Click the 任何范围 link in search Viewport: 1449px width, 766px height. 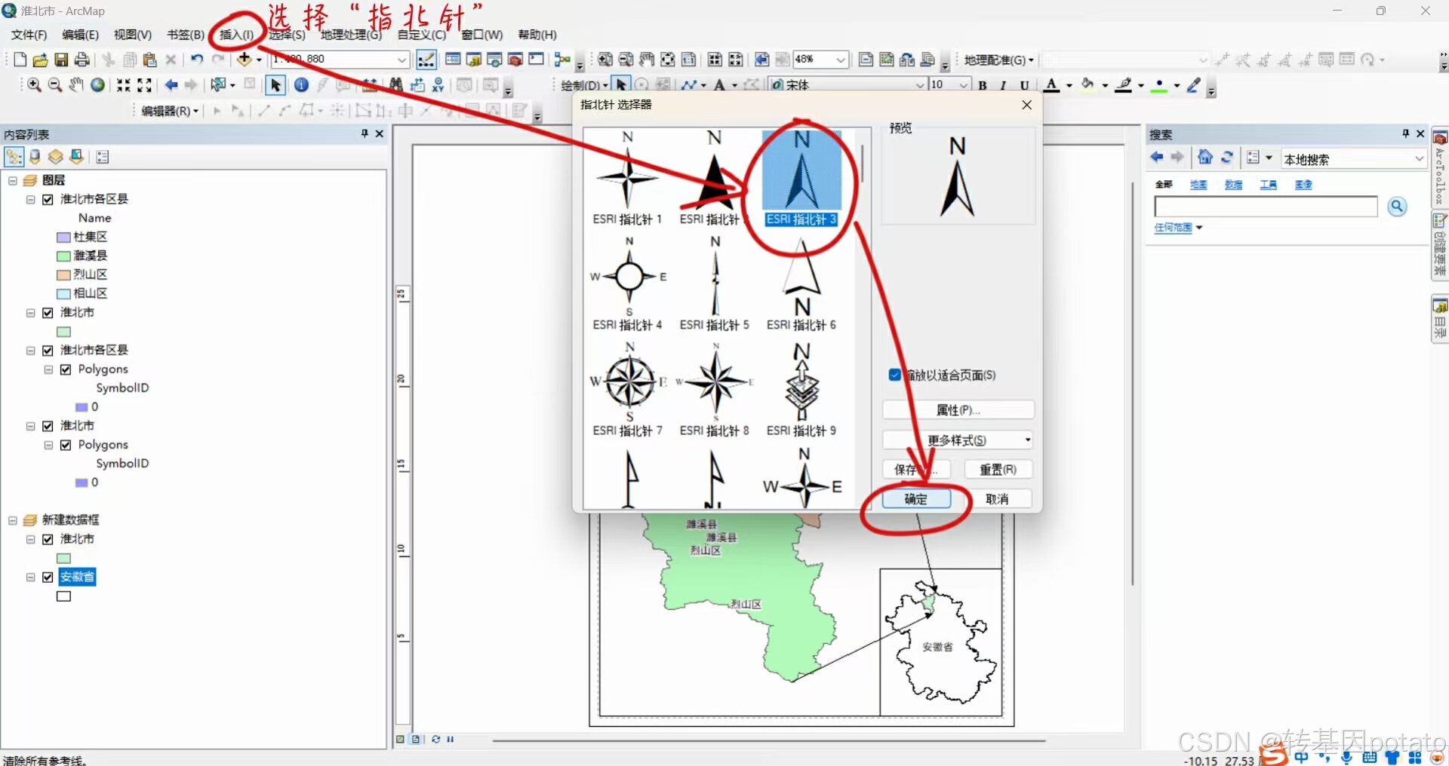click(1173, 228)
